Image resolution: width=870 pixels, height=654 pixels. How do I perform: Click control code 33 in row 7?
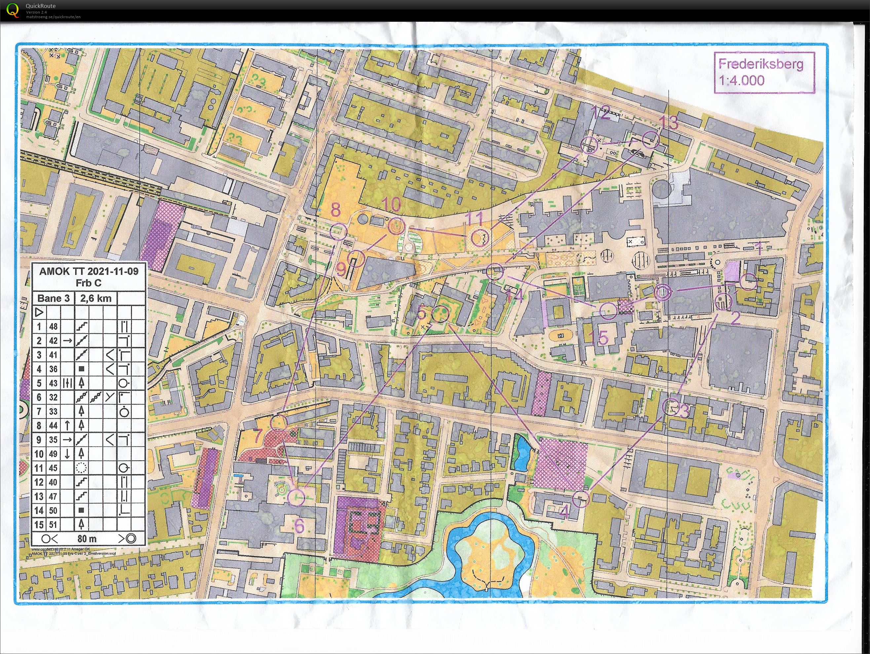coord(53,411)
